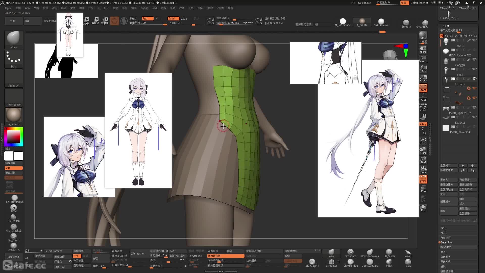Expand the 拆分 (Split) section
Image resolution: width=485 pixels, height=273 pixels.
coord(443,228)
